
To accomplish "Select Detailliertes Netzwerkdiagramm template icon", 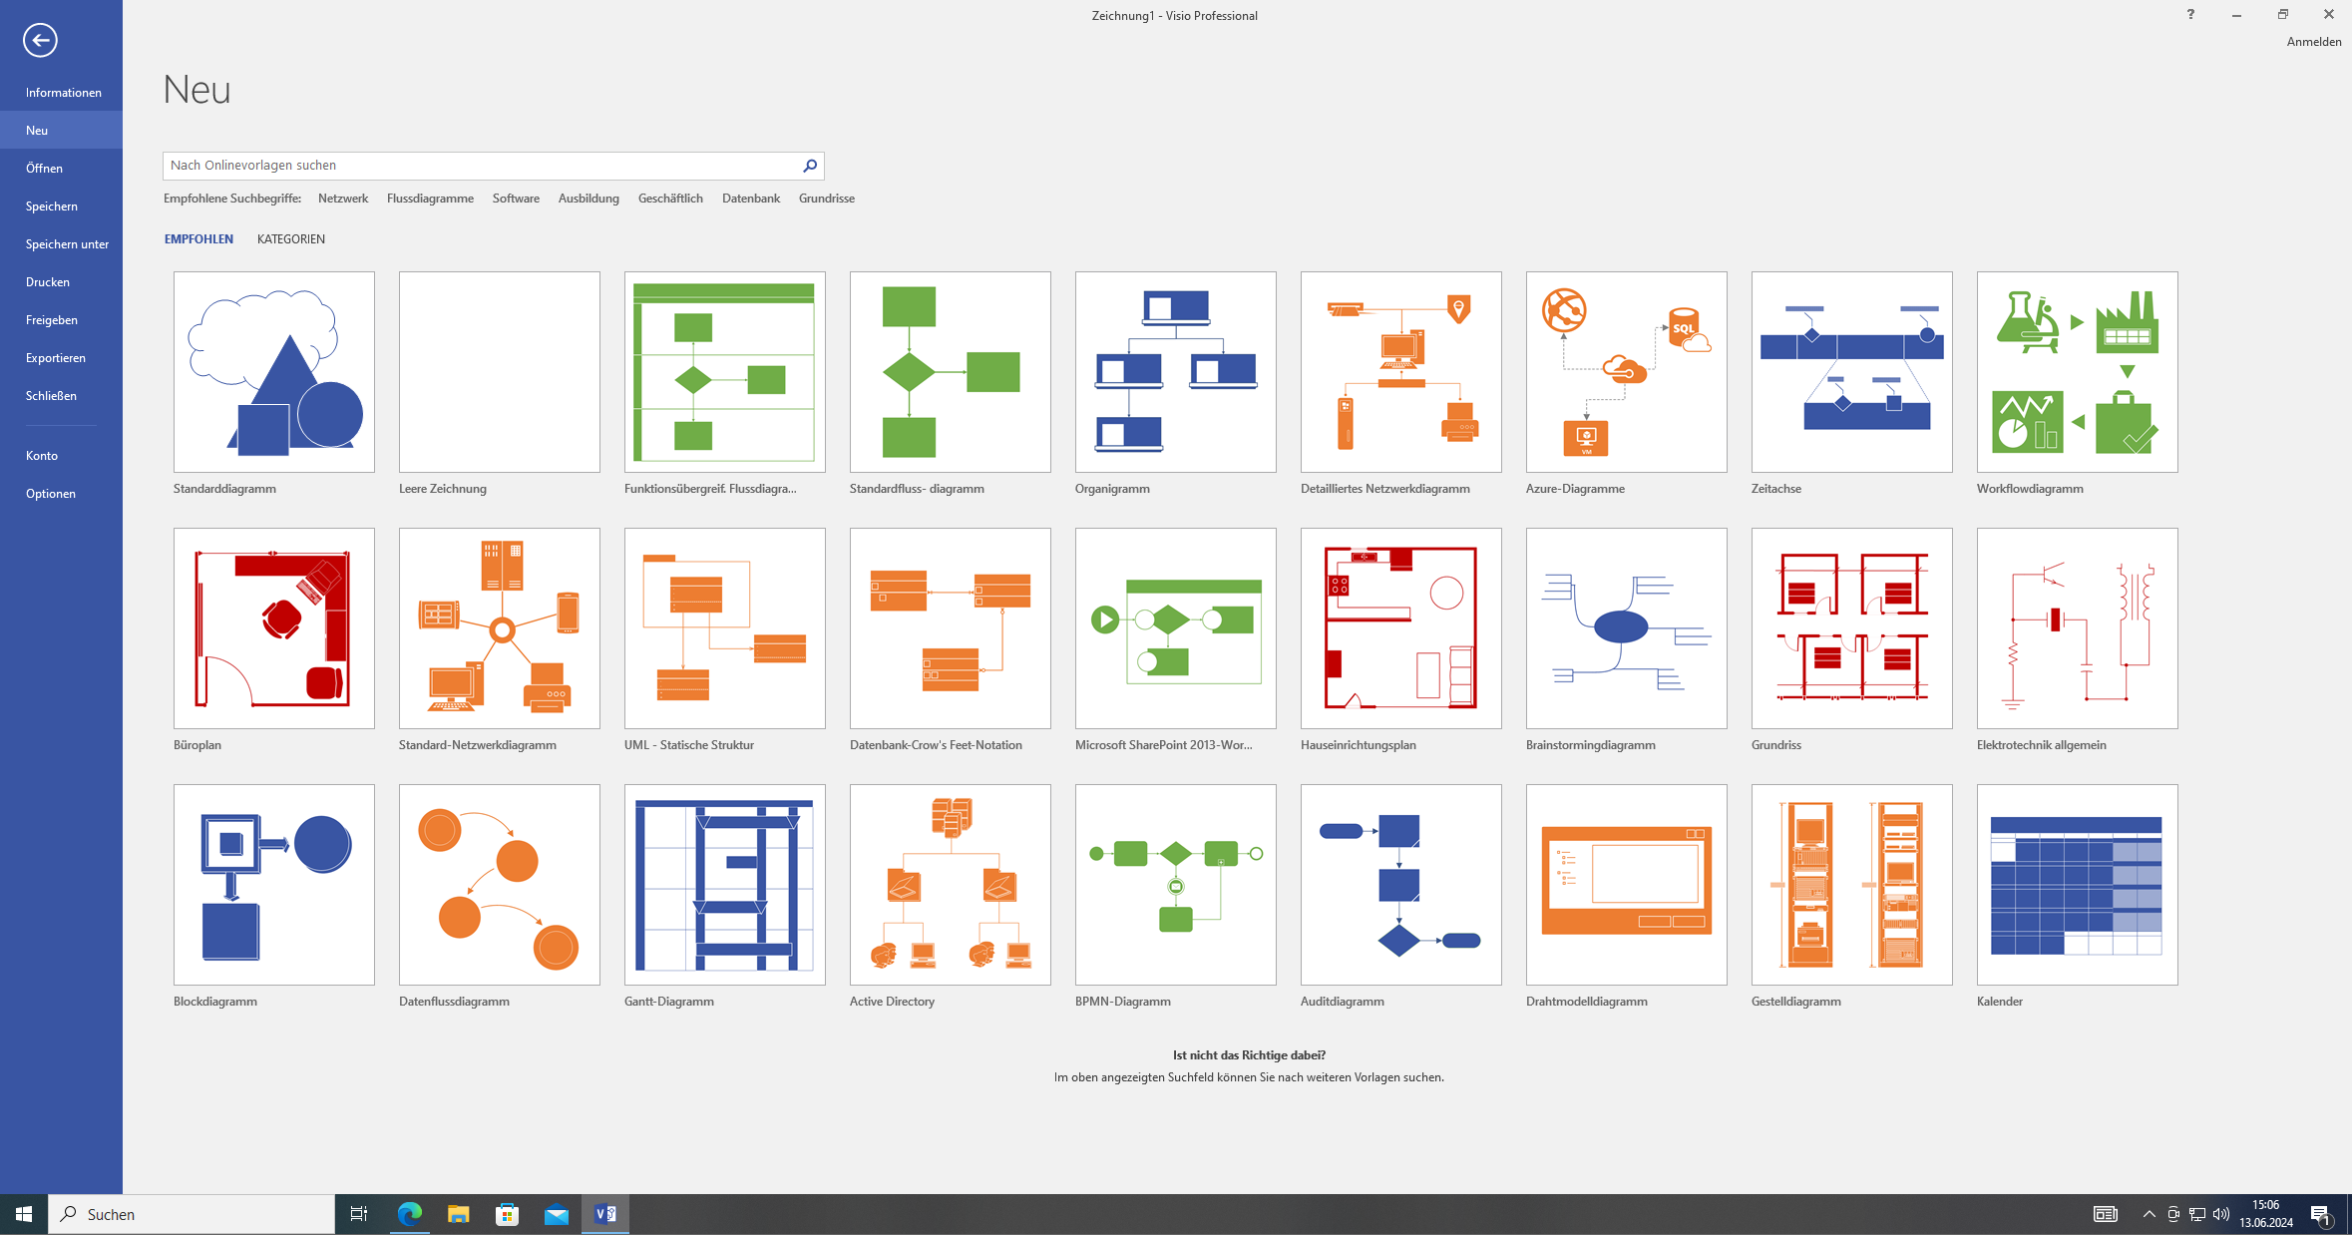I will tap(1401, 372).
